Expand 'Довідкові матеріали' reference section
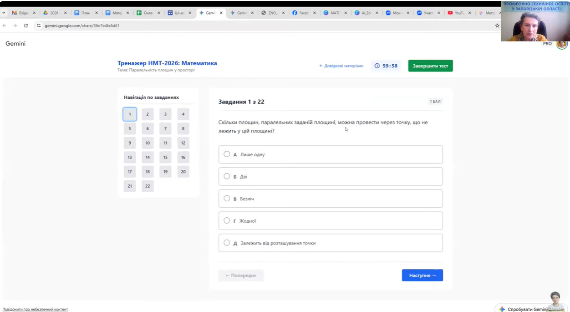 pyautogui.click(x=341, y=66)
